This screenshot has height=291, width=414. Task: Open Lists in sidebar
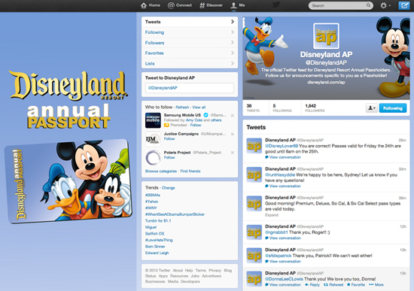[190, 63]
